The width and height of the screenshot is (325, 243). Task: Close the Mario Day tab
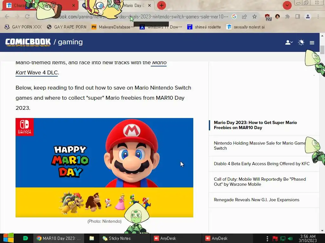(x=149, y=6)
